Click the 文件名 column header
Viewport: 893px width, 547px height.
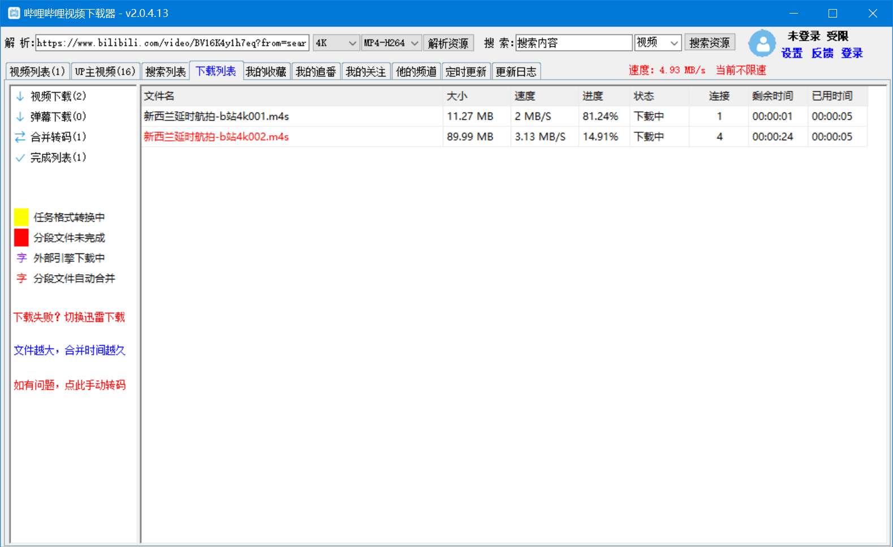coord(292,96)
